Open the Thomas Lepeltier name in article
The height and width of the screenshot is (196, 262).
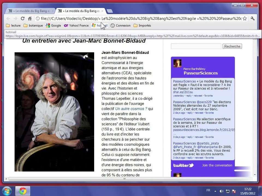coord(116,99)
